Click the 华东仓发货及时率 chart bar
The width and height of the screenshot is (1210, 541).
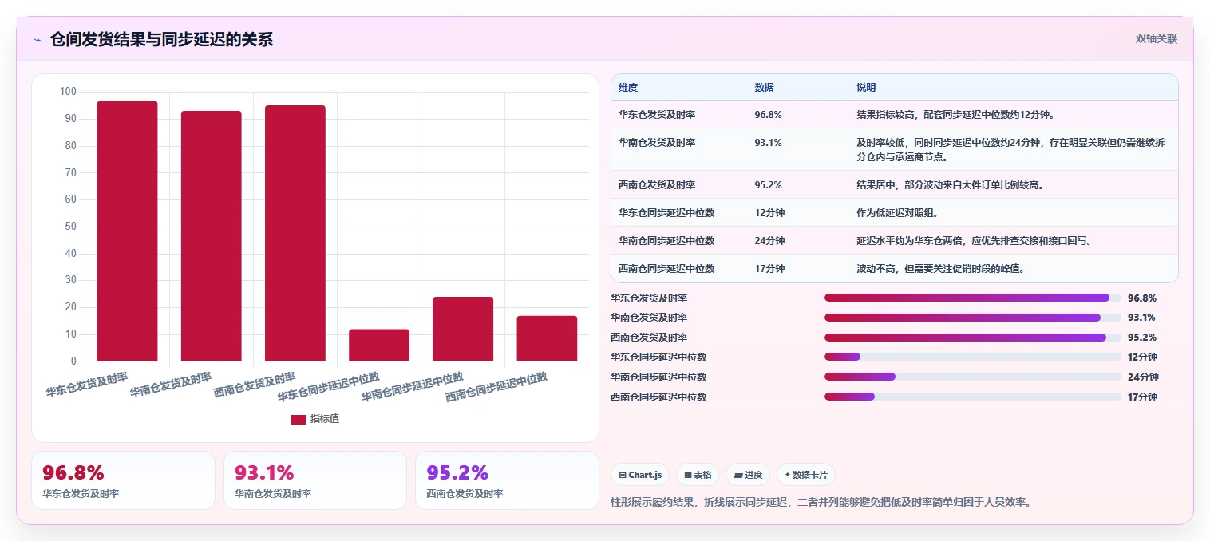[128, 231]
